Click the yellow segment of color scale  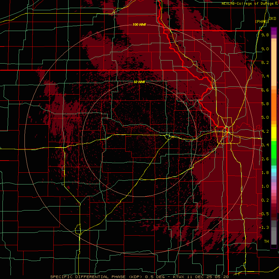(x=274, y=133)
